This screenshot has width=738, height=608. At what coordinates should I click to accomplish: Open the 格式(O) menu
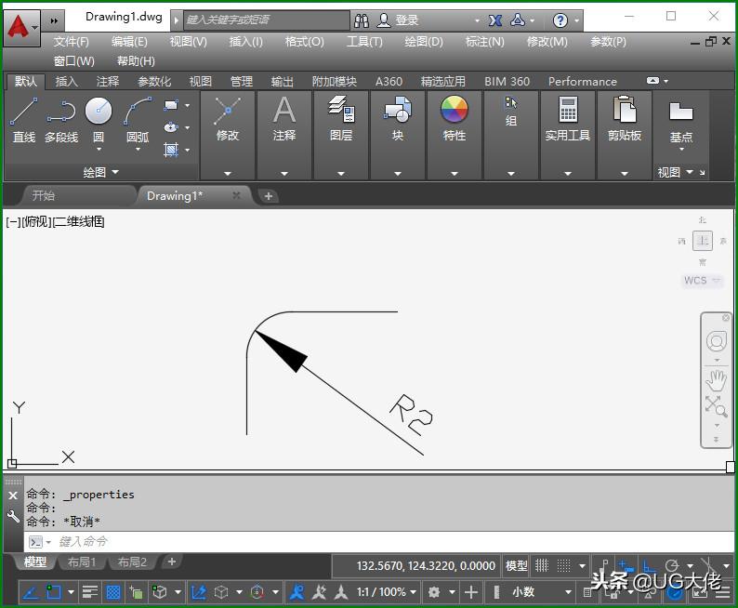click(x=304, y=42)
